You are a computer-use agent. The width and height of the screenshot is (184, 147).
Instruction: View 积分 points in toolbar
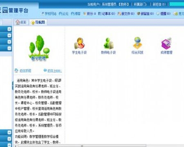(x=90, y=13)
